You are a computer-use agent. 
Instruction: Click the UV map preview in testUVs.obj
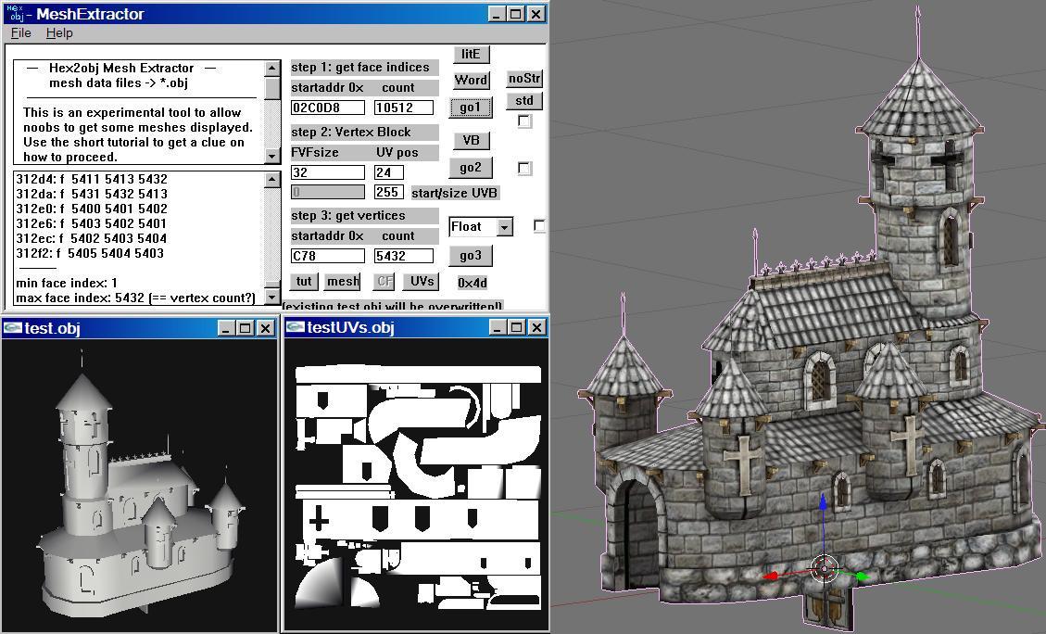point(418,488)
